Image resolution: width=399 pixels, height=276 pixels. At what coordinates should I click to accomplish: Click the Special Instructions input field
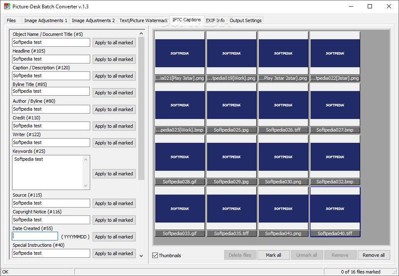[x=51, y=253]
